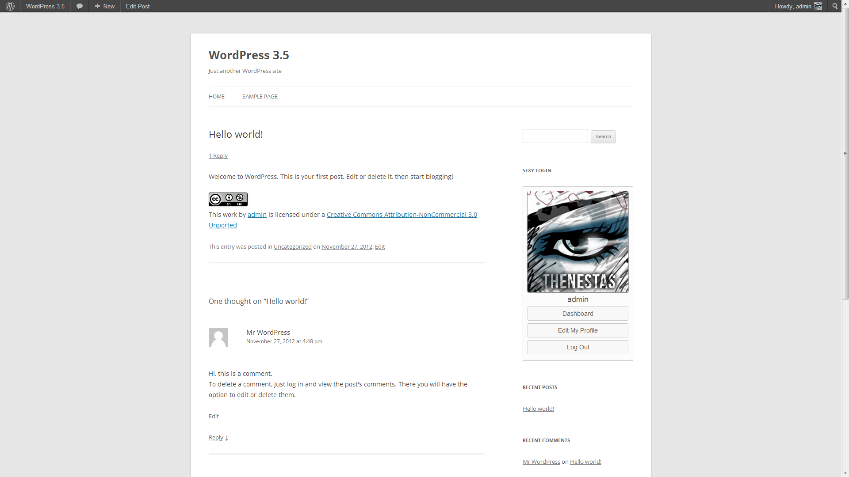Click the Hello world! post title
The width and height of the screenshot is (849, 477).
point(236,134)
